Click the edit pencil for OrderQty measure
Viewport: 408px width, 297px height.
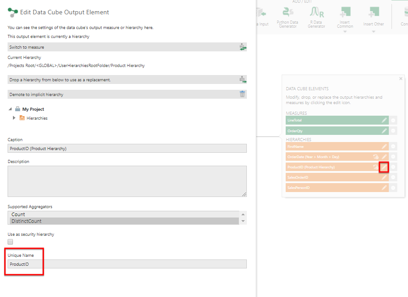pyautogui.click(x=384, y=131)
